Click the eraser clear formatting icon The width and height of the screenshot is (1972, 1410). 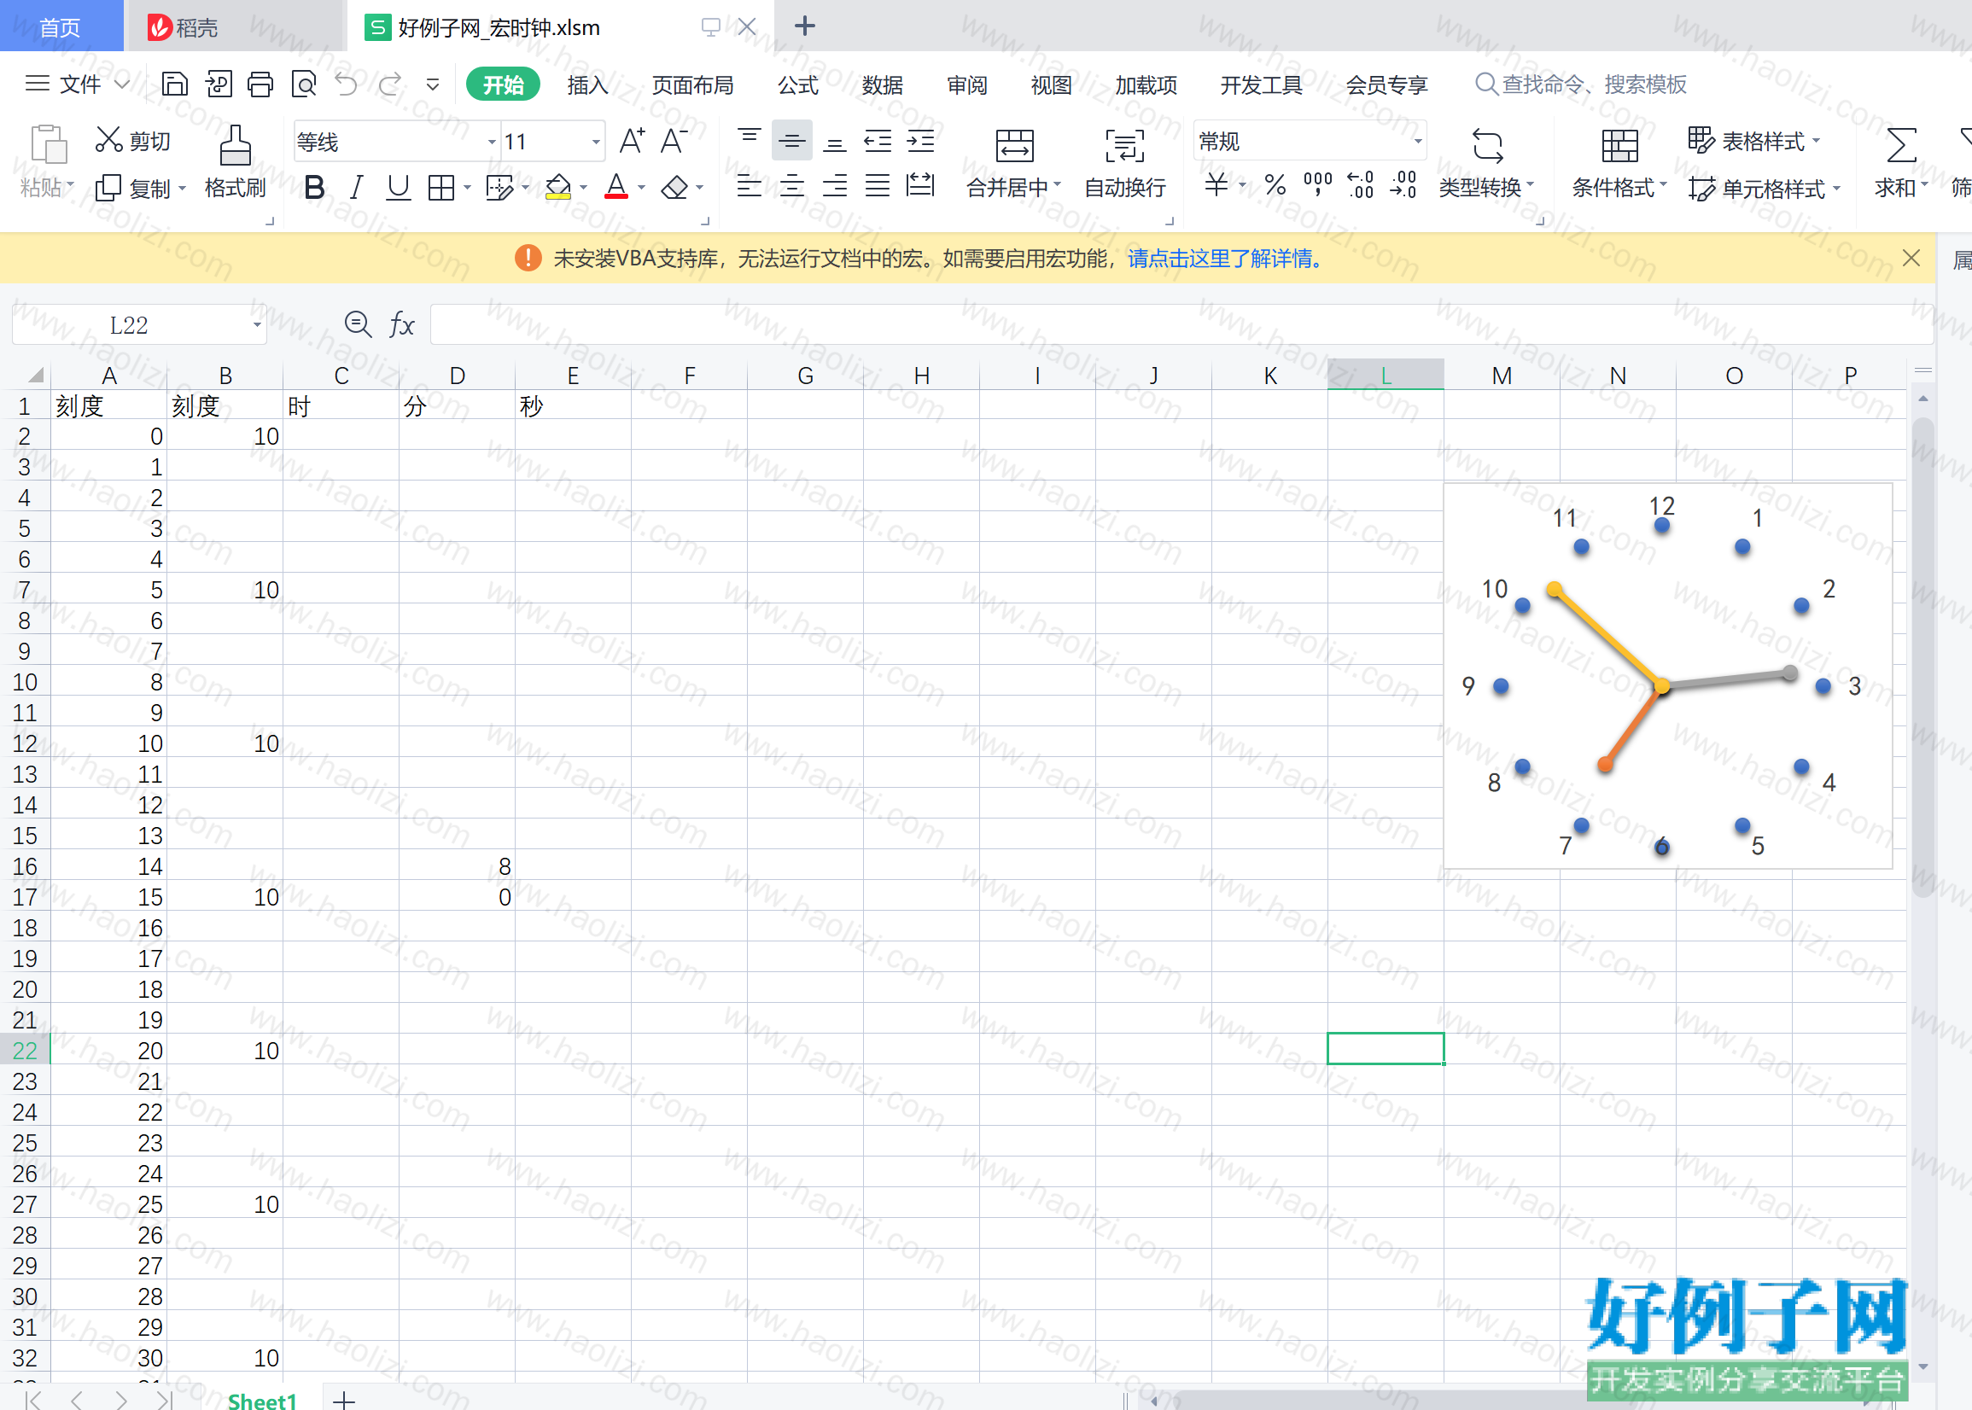674,187
